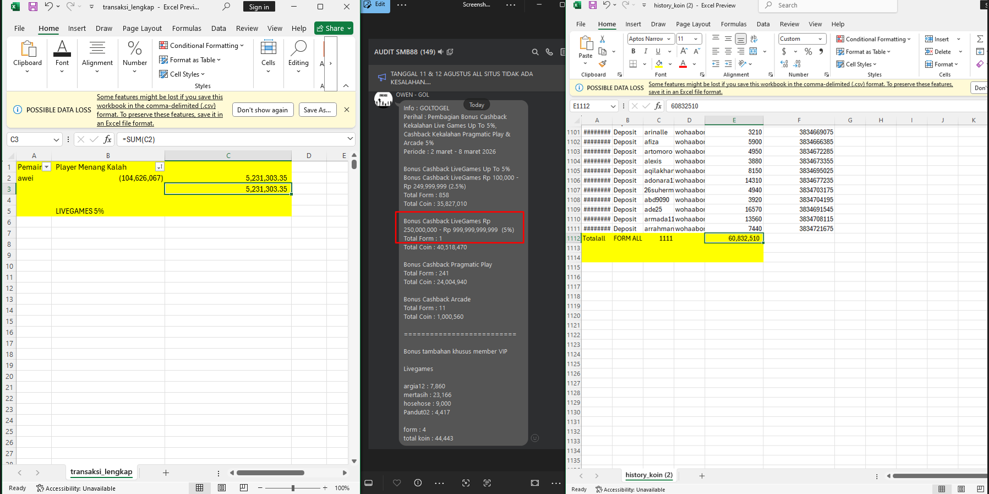Toggle Italic formatting in the Font group
989x494 pixels.
646,51
